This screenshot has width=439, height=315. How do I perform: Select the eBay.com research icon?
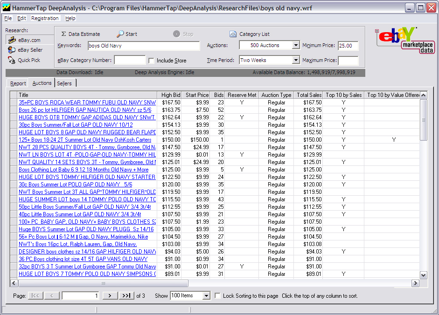point(12,40)
